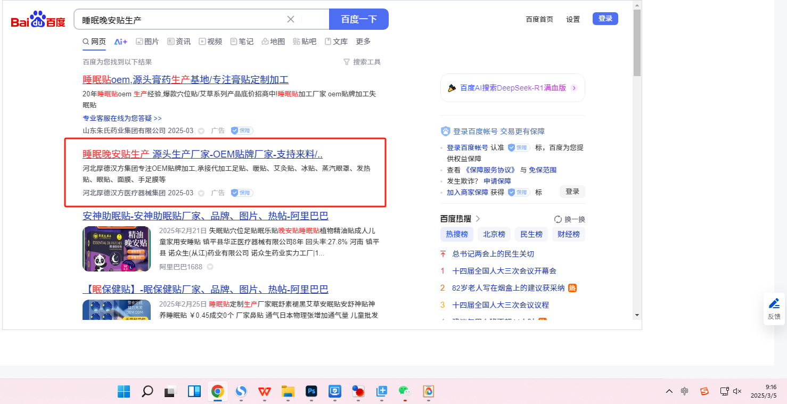Open the 精油晚安贴 product thumbnail
The image size is (787, 404).
pos(117,249)
